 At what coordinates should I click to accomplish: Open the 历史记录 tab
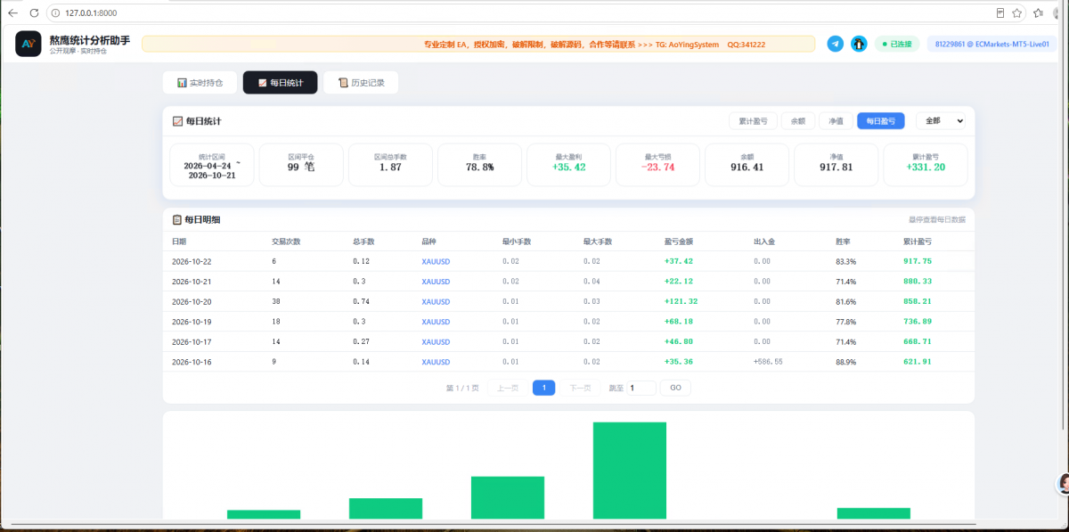(x=361, y=83)
